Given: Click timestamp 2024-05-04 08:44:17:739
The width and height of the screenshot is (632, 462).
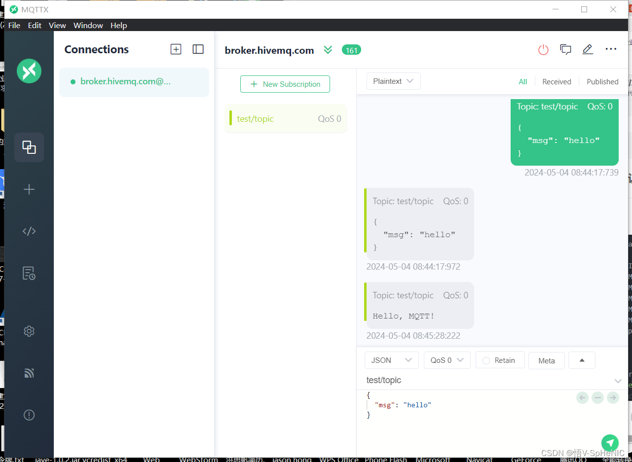Looking at the screenshot, I should pos(571,173).
